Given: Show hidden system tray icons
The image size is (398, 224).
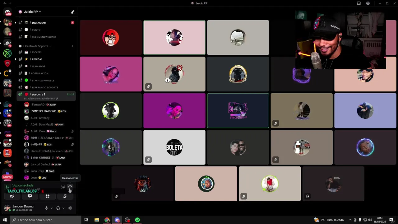Looking at the screenshot, I should 350,220.
